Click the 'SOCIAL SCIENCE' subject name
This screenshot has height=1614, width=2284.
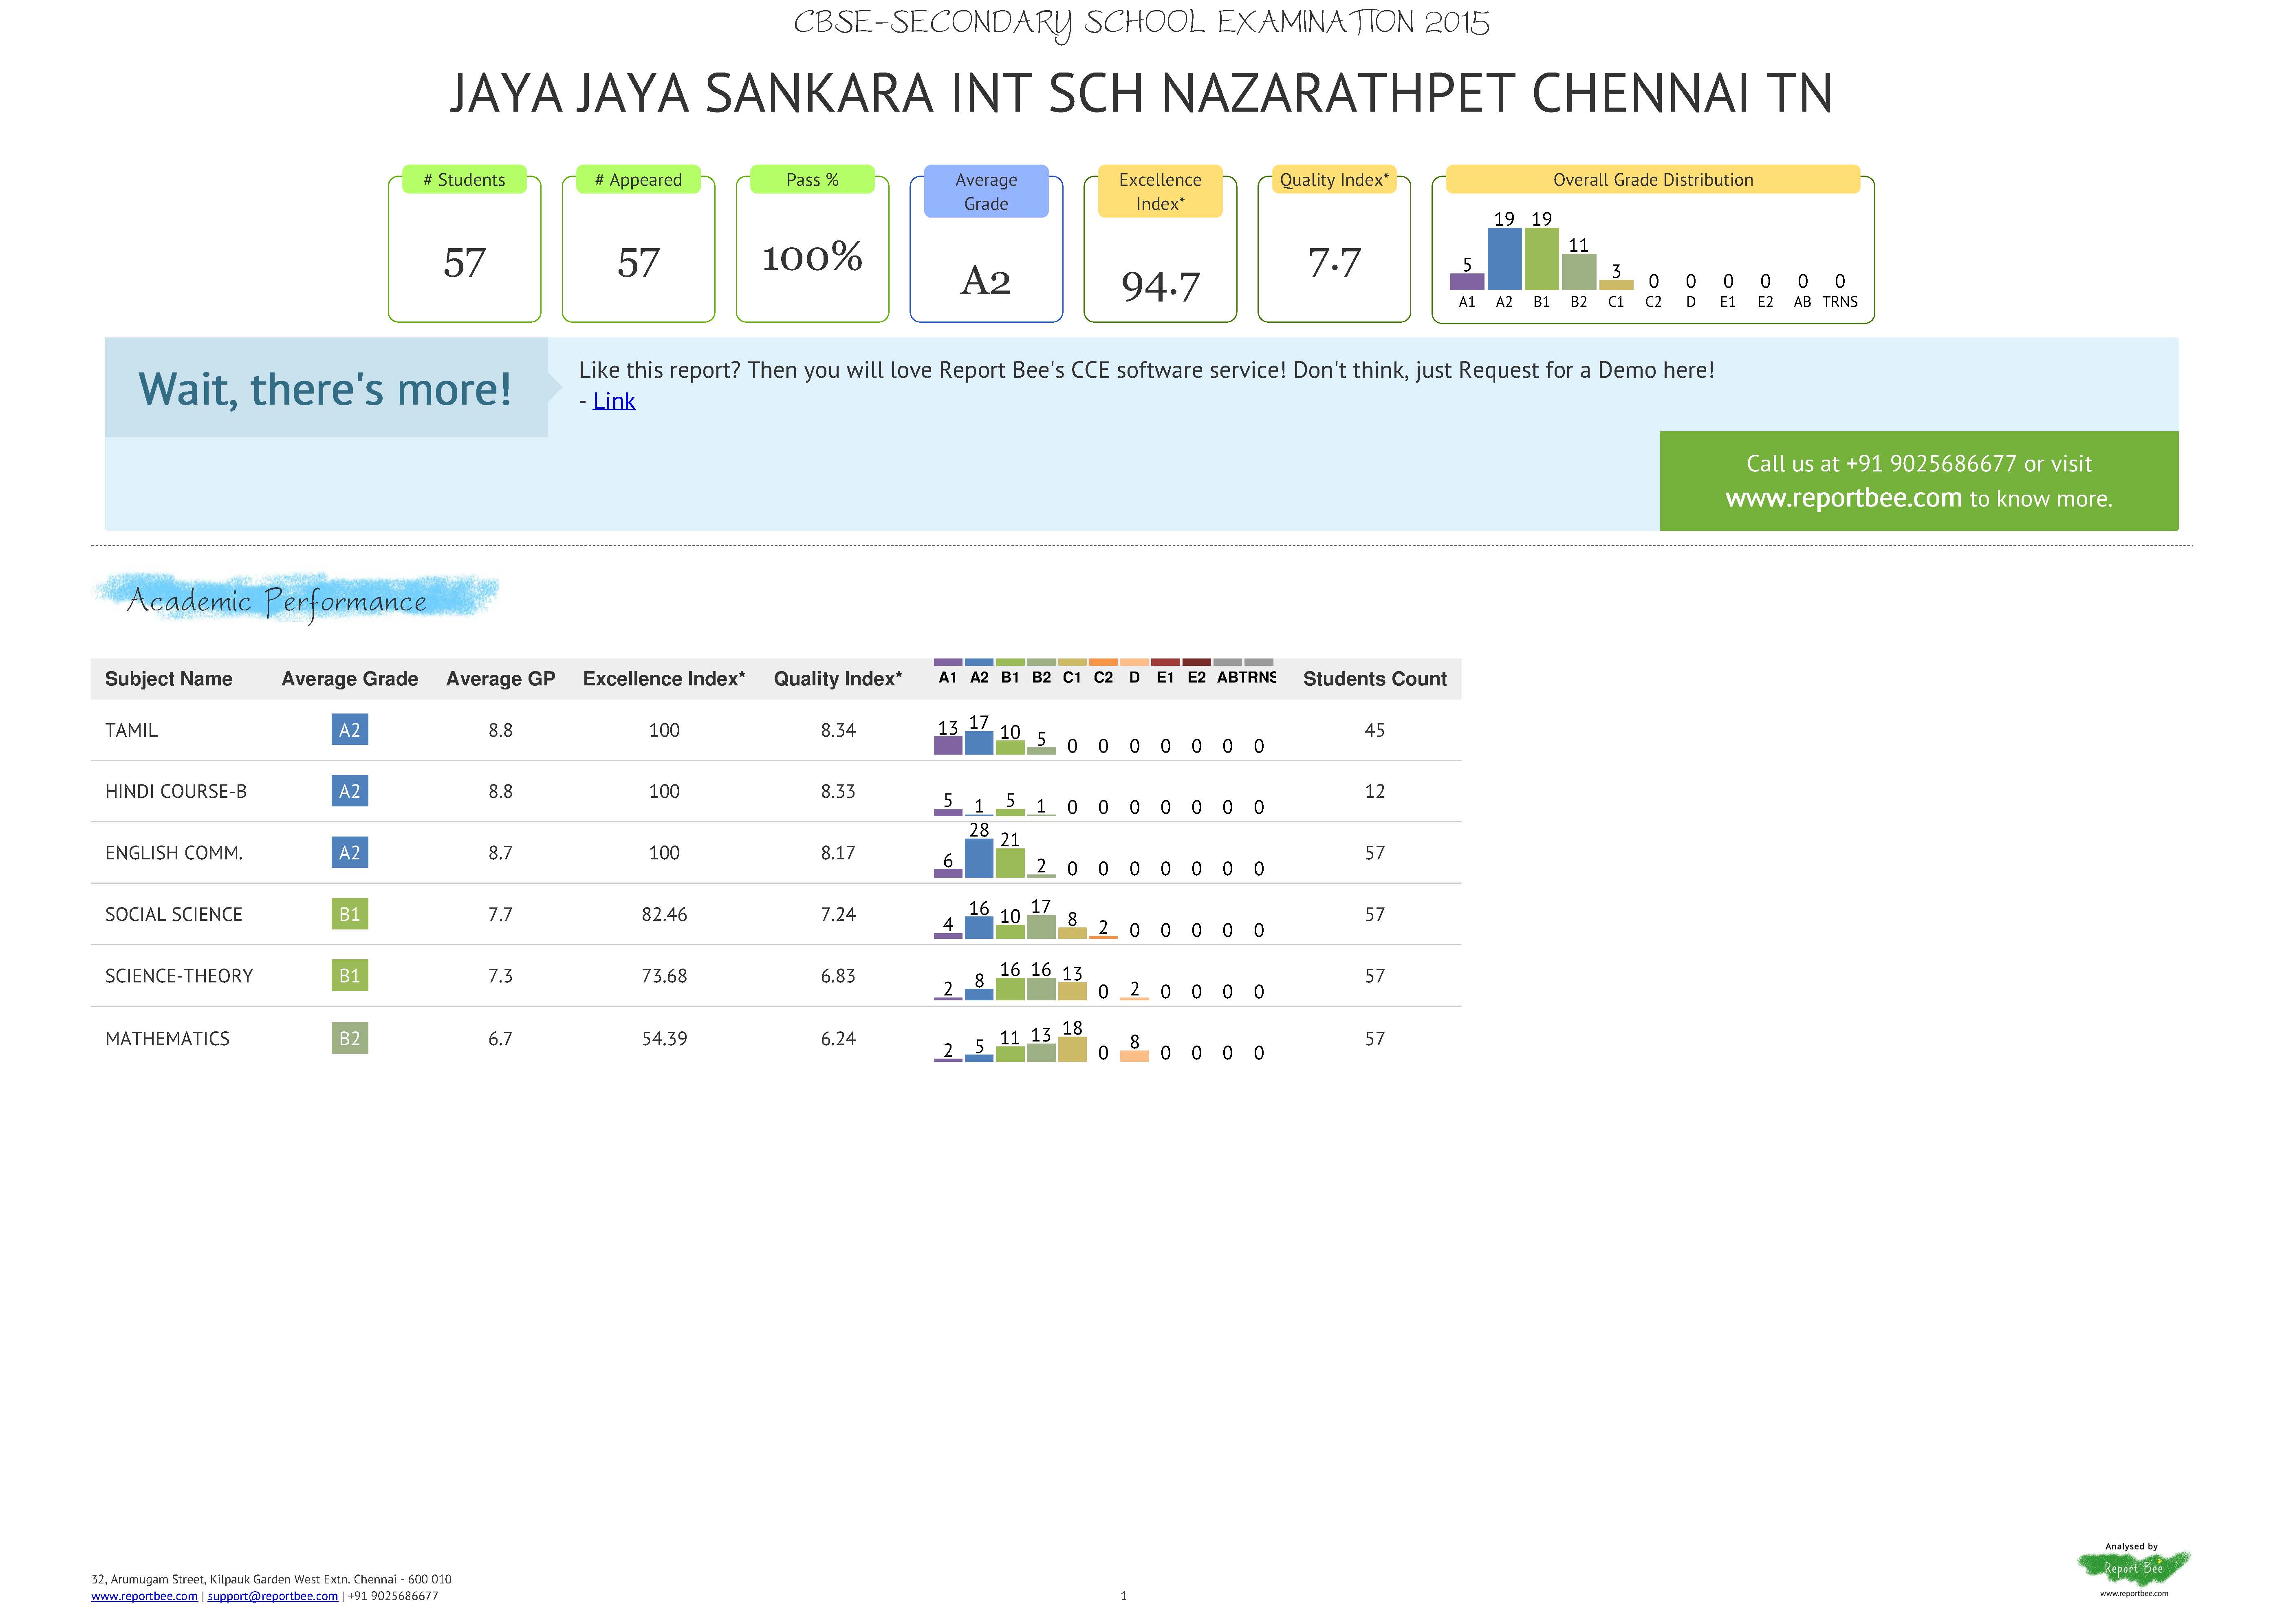click(174, 915)
